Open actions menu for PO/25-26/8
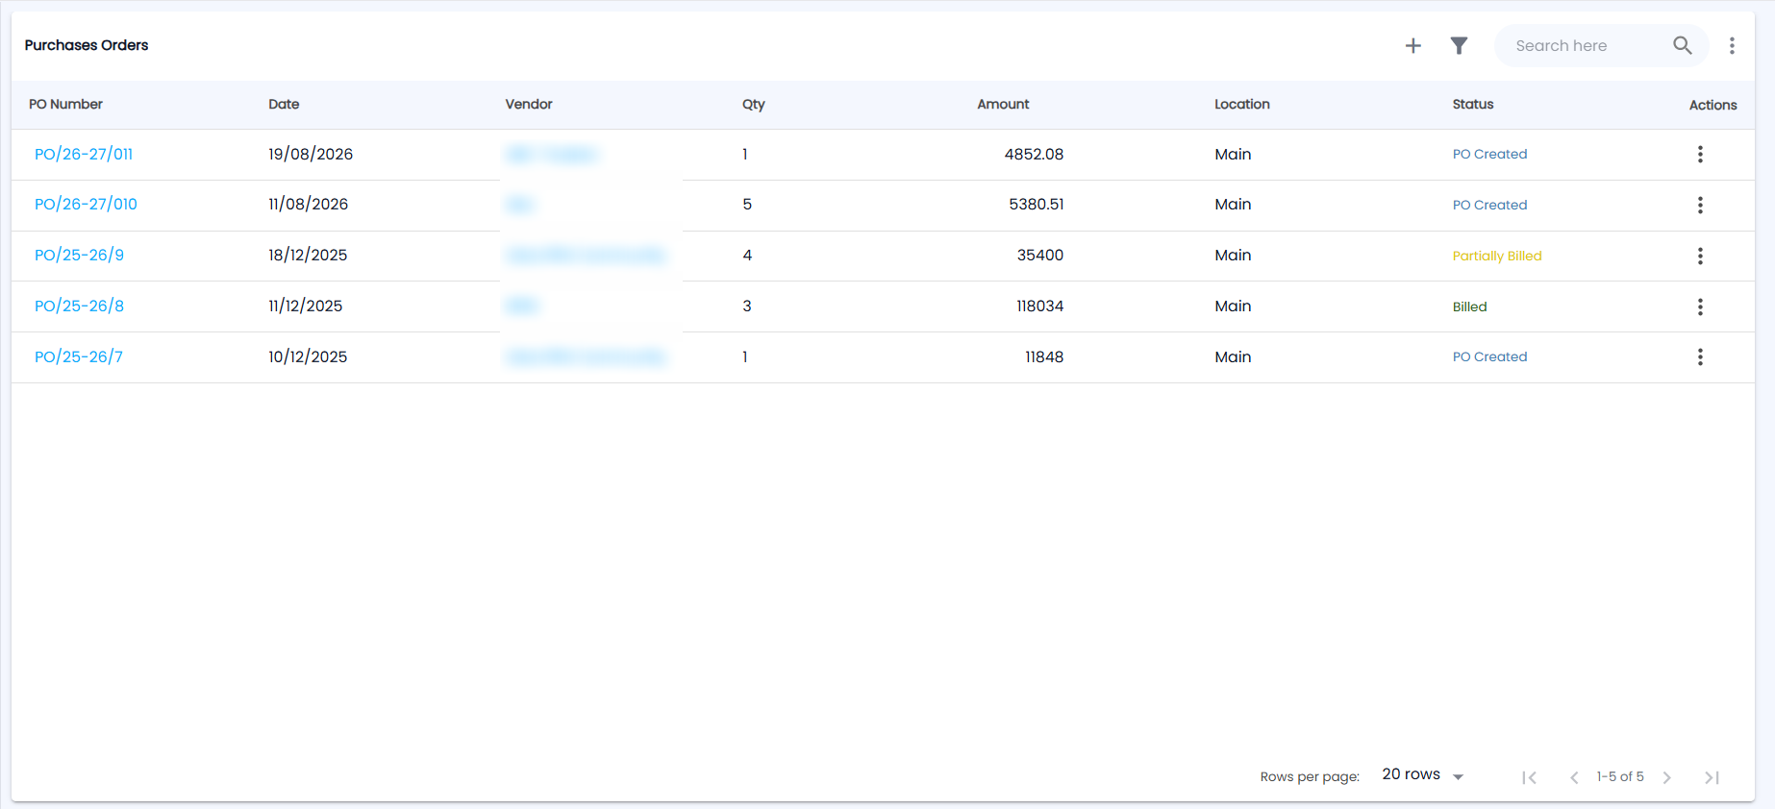 [1700, 306]
